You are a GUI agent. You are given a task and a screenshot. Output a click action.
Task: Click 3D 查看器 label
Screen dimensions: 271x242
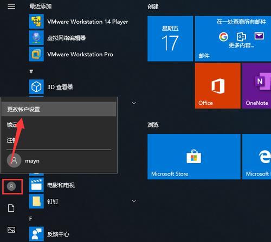[60, 87]
